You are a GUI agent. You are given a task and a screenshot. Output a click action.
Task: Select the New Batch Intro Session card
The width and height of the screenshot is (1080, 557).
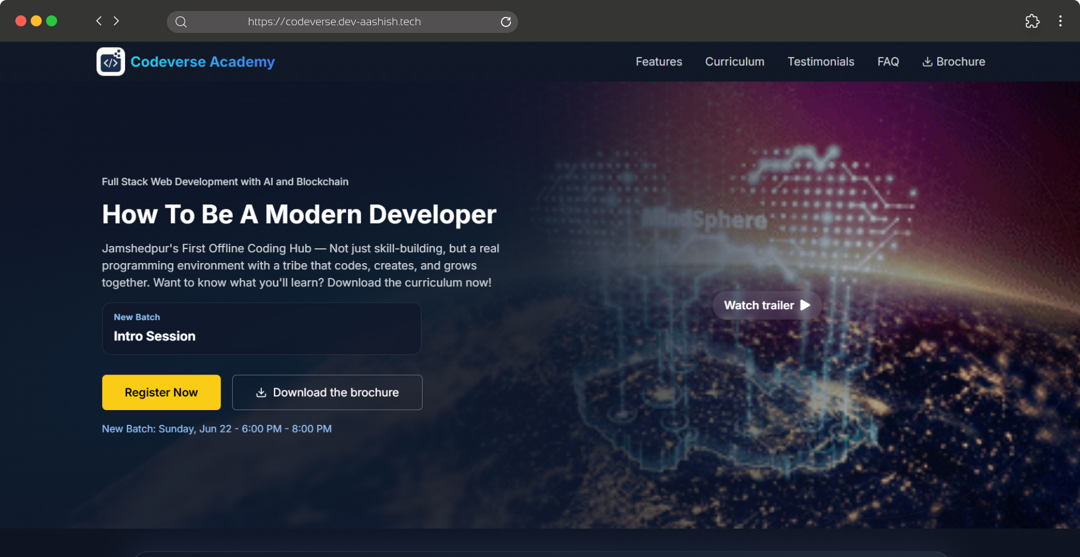click(261, 328)
